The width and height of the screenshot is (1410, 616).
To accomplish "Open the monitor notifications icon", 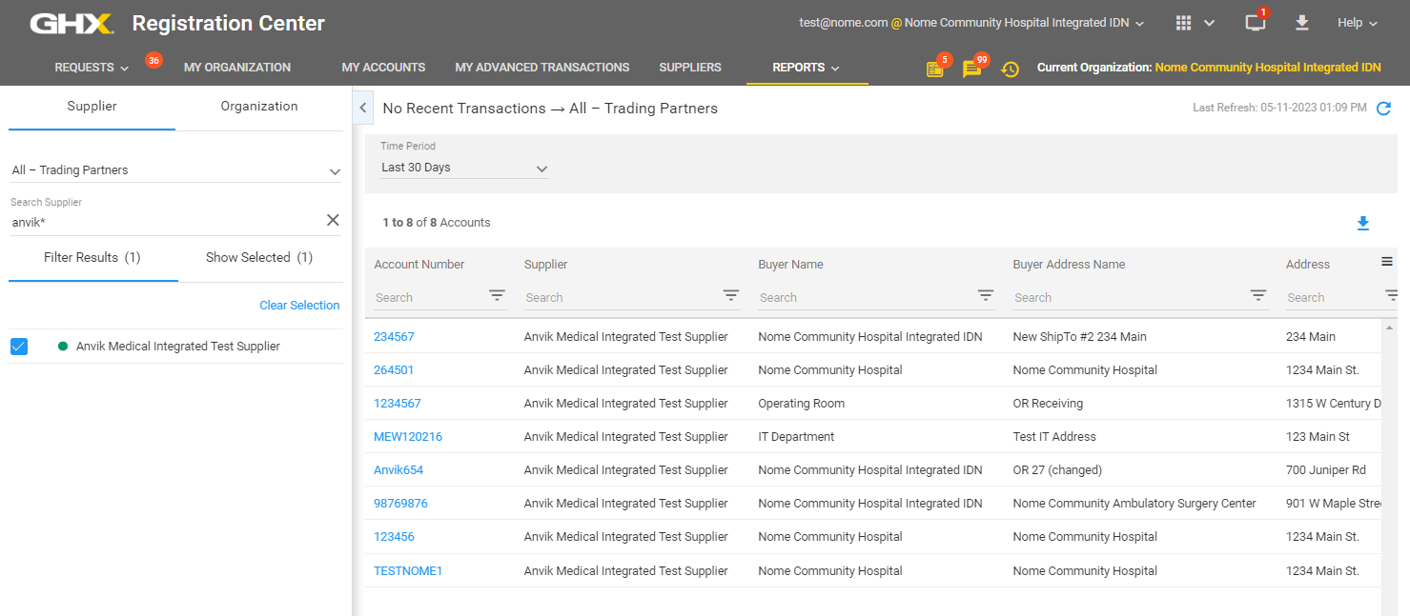I will pos(1255,23).
